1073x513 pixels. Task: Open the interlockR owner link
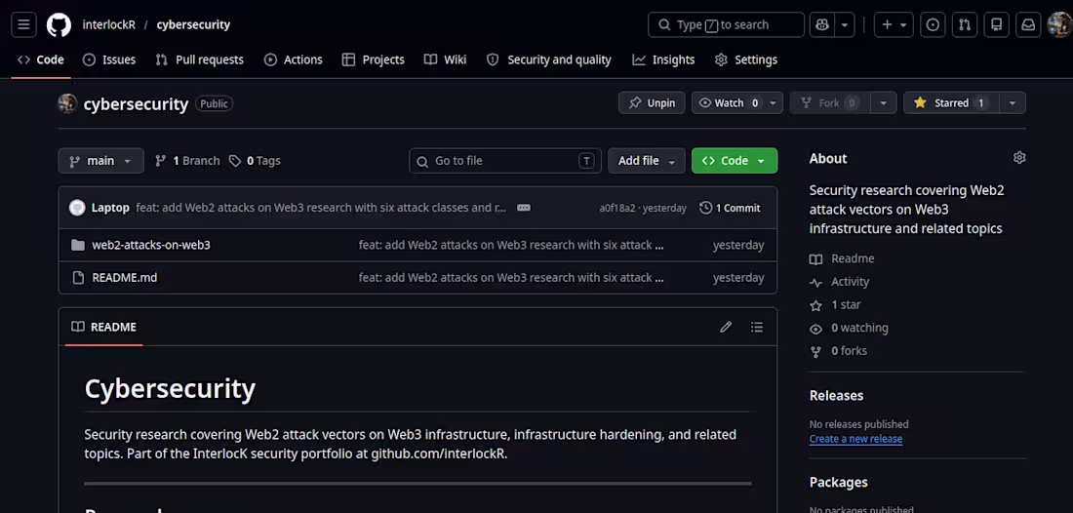click(109, 24)
